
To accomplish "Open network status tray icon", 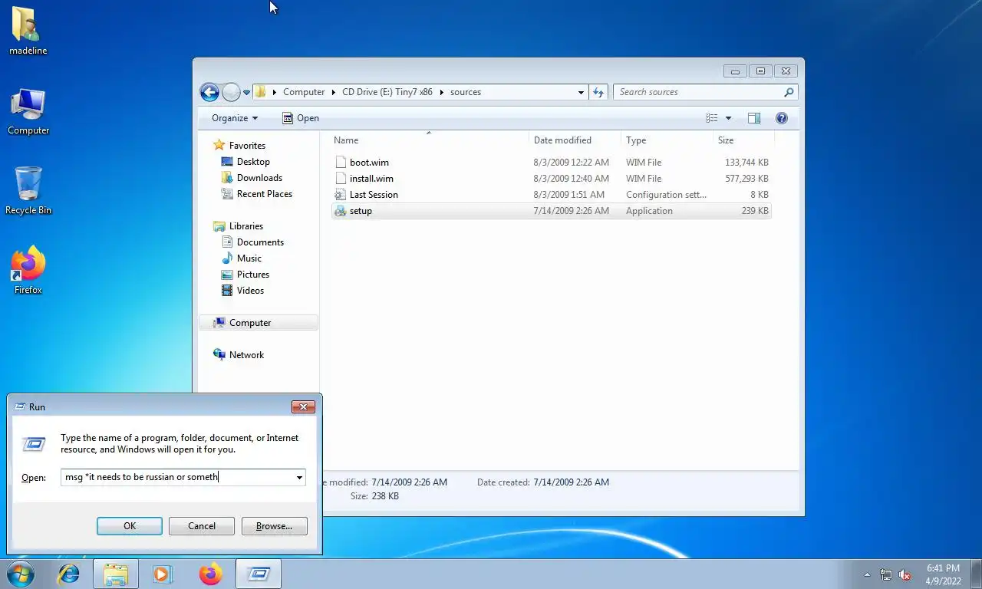I will (x=886, y=574).
